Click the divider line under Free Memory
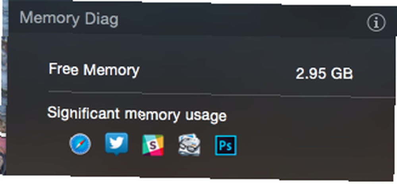The width and height of the screenshot is (397, 184). point(222,94)
